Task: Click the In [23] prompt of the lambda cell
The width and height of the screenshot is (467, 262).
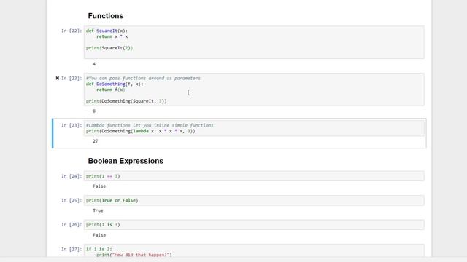Action: coord(72,125)
